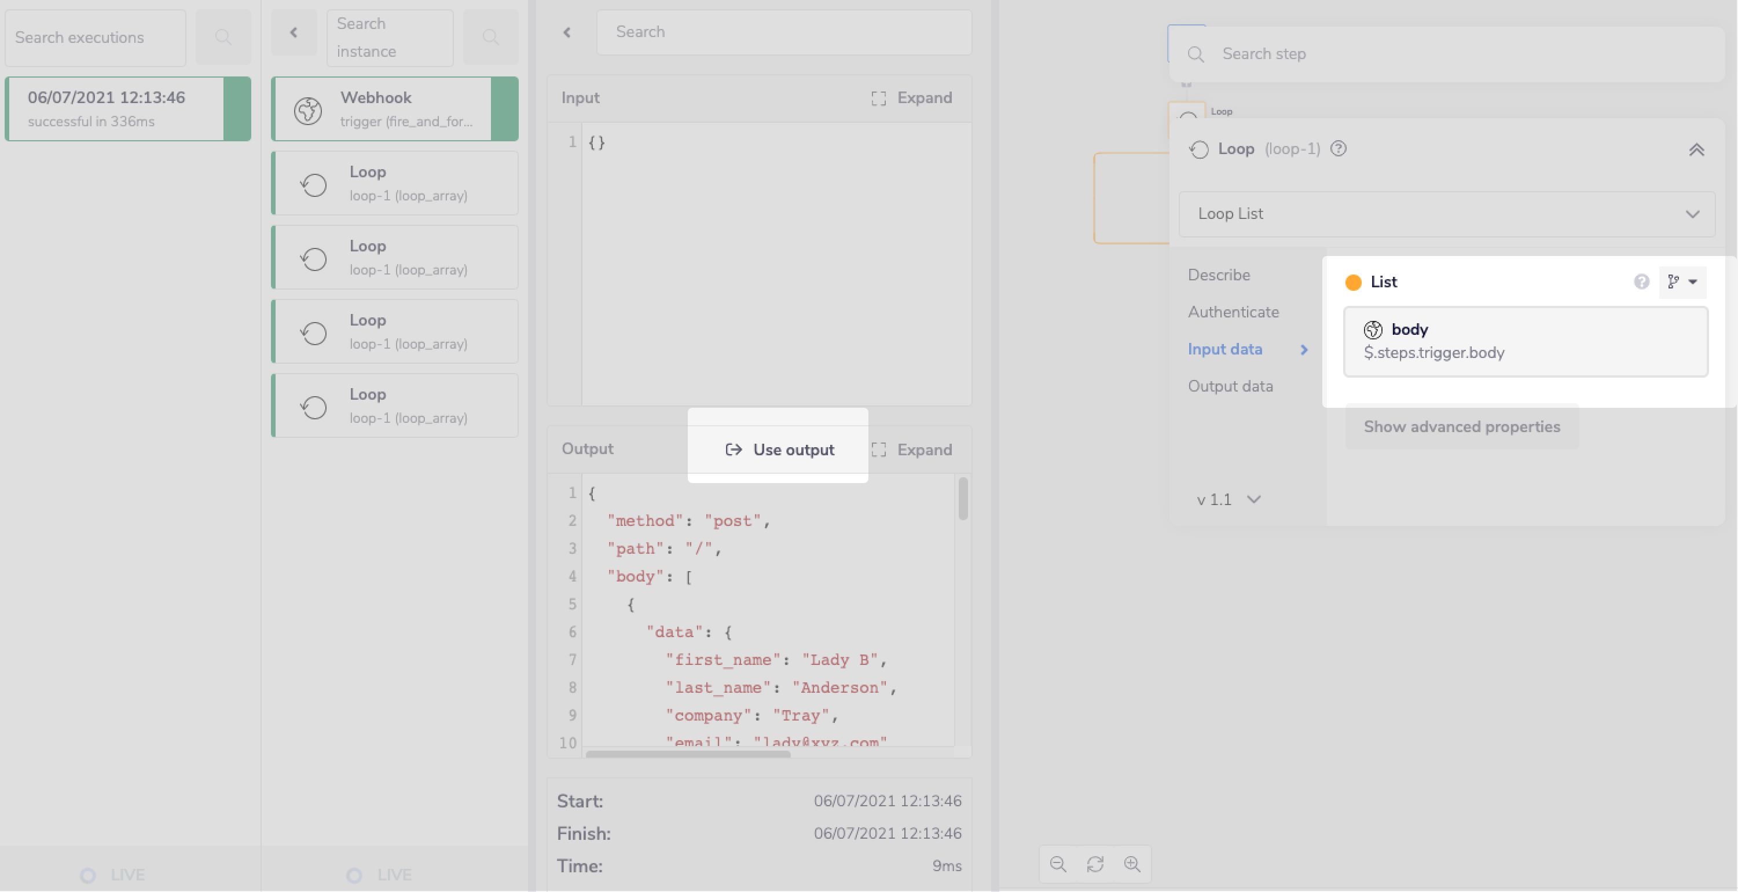Click the orange status dot next to List
Screen dimensions: 1738x892
click(x=1354, y=282)
